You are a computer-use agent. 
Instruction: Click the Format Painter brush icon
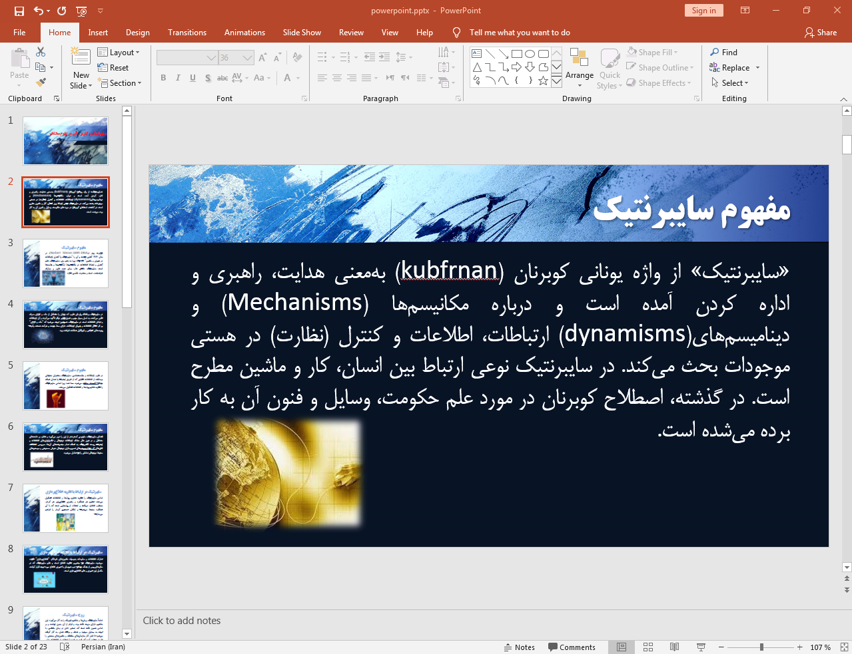pos(41,82)
